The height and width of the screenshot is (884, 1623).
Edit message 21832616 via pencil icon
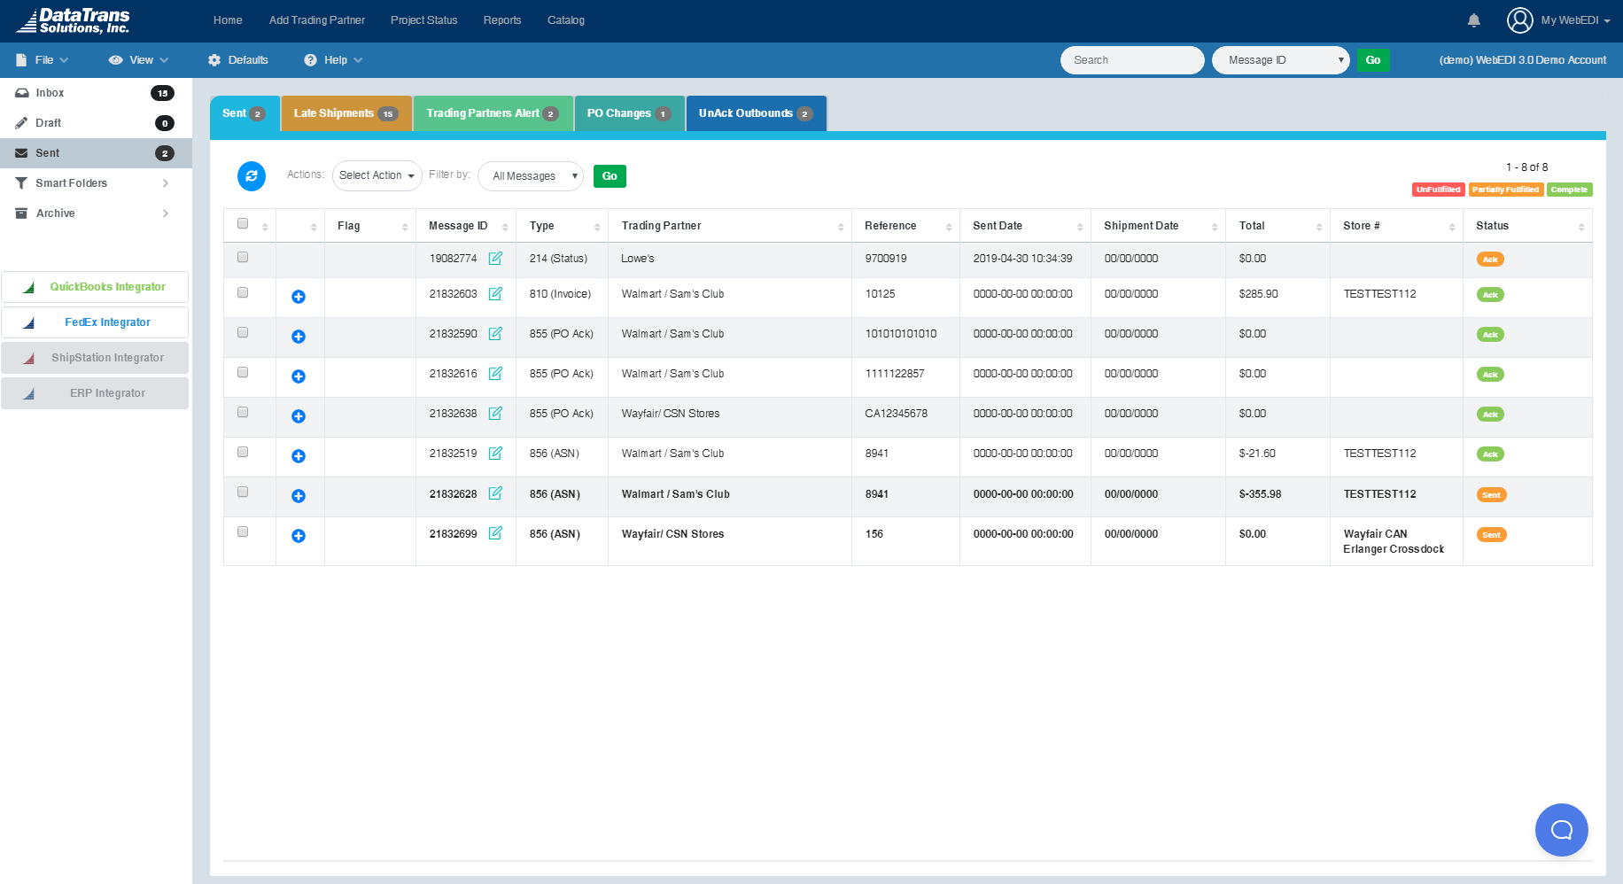495,374
